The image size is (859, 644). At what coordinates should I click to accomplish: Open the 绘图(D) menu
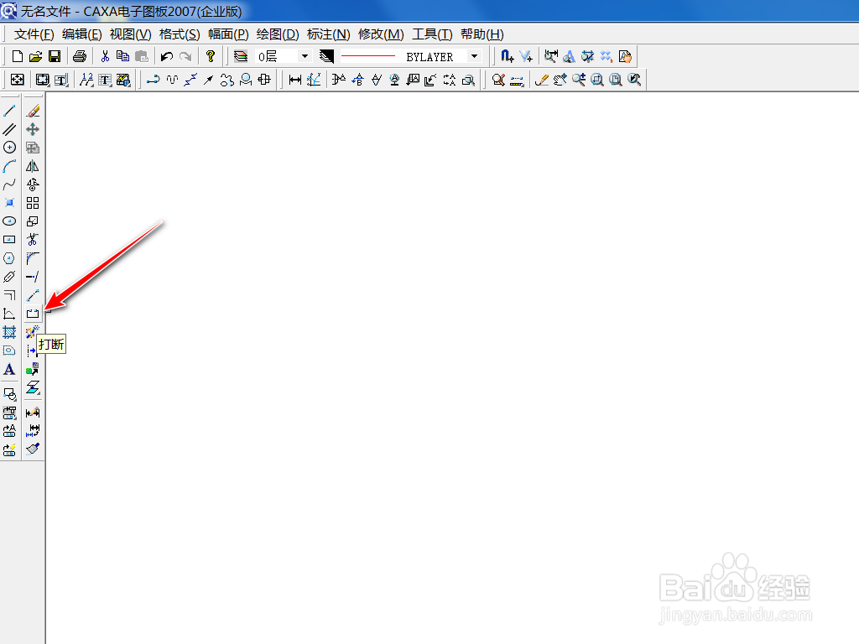click(x=278, y=34)
